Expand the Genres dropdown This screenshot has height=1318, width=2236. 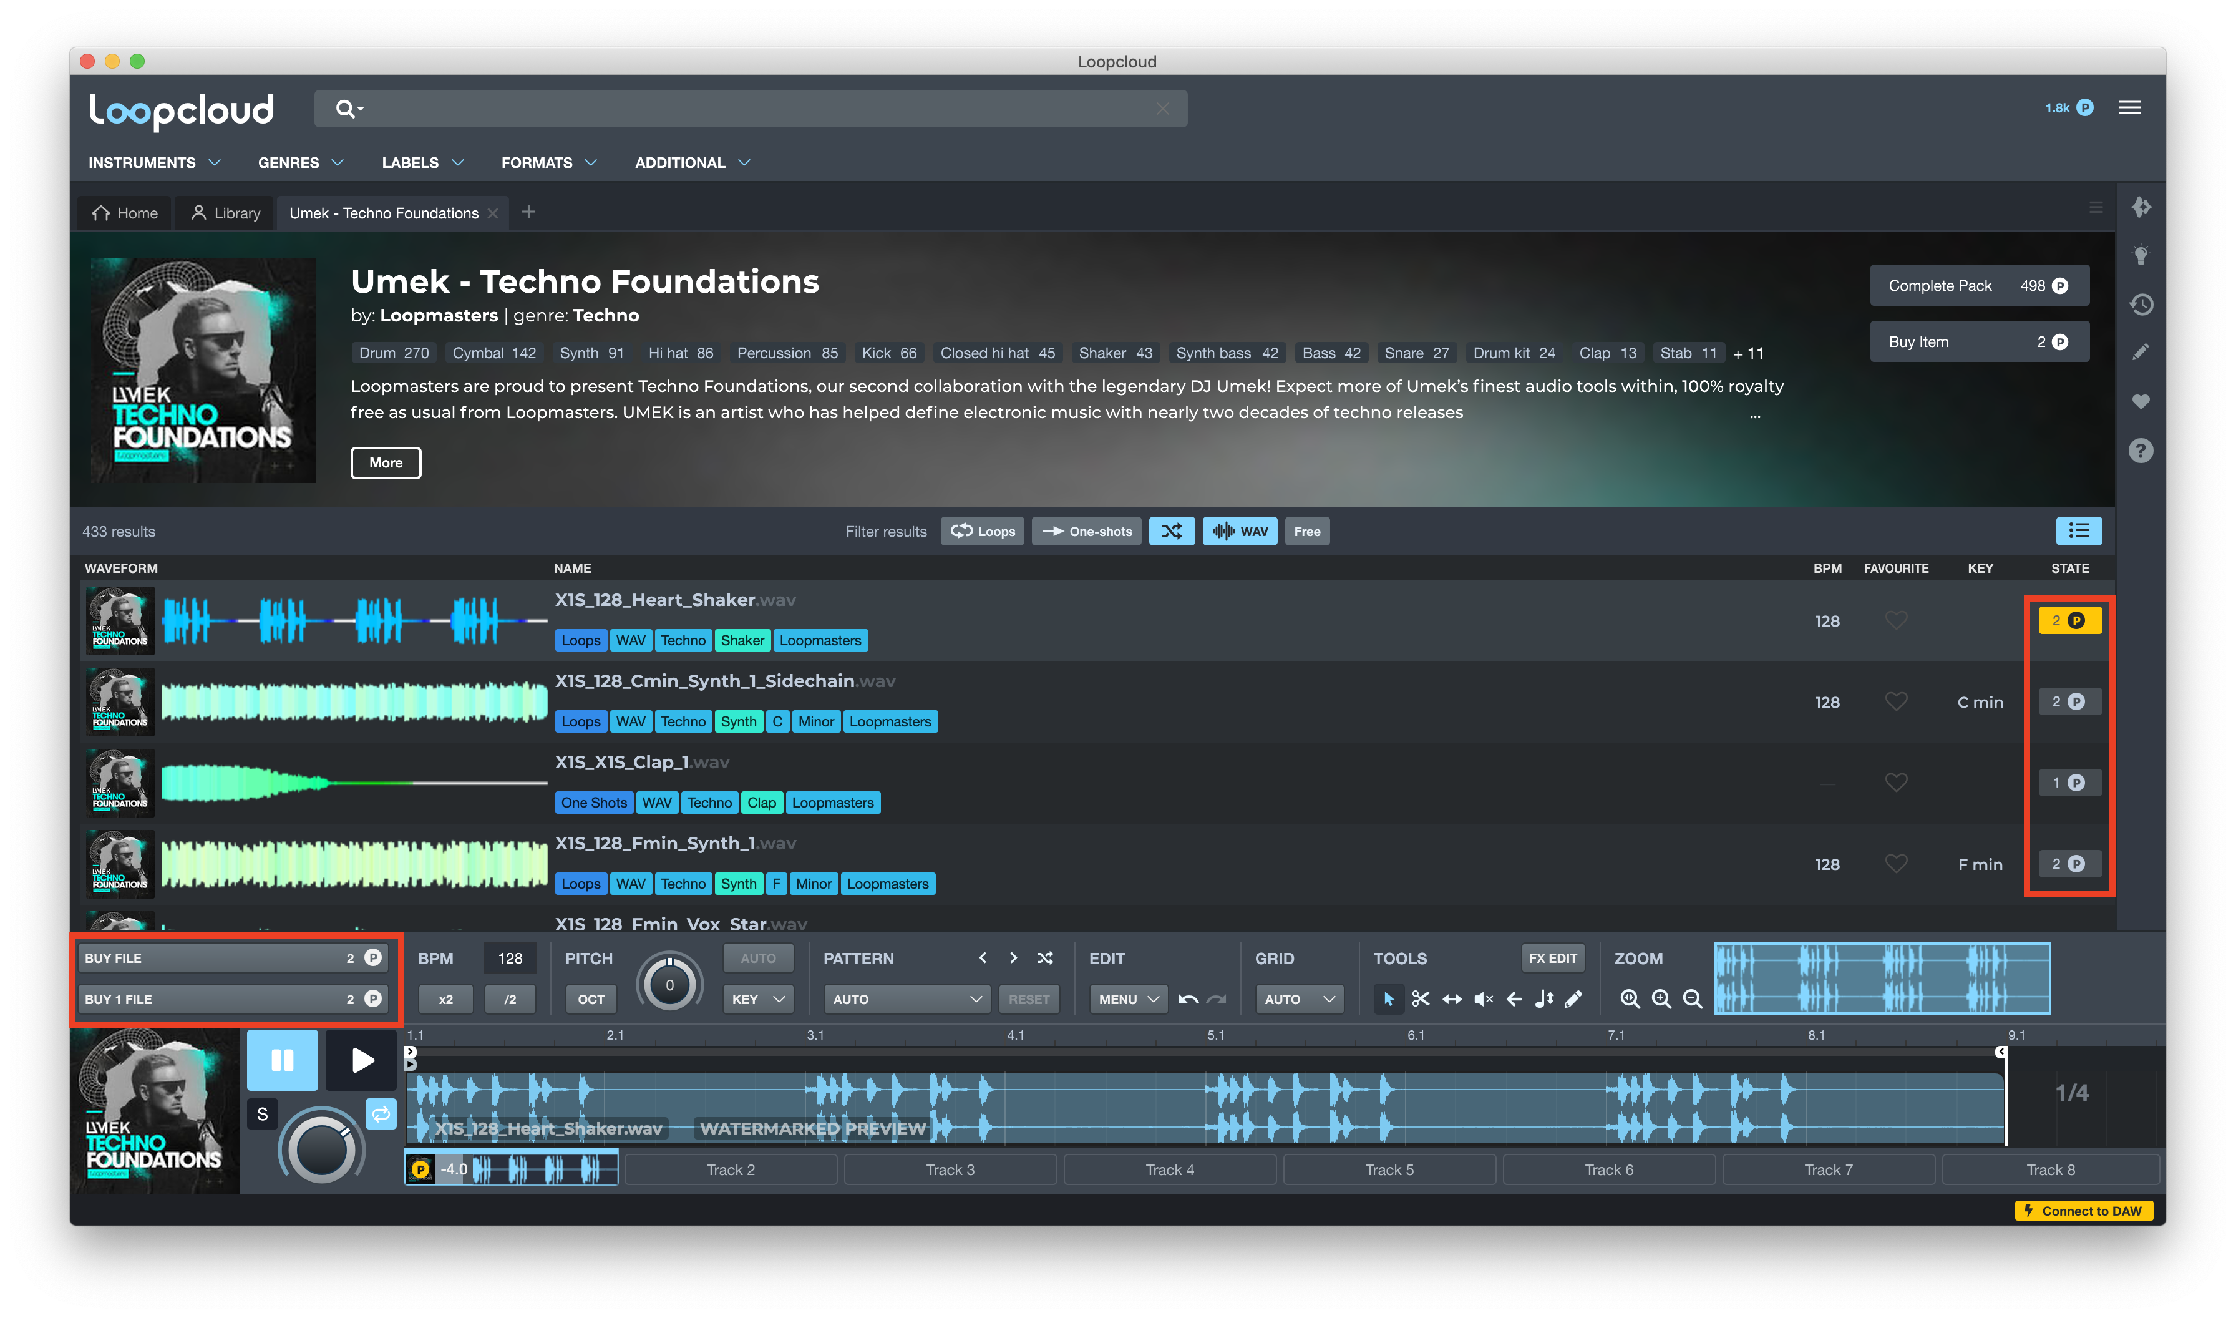pyautogui.click(x=300, y=162)
